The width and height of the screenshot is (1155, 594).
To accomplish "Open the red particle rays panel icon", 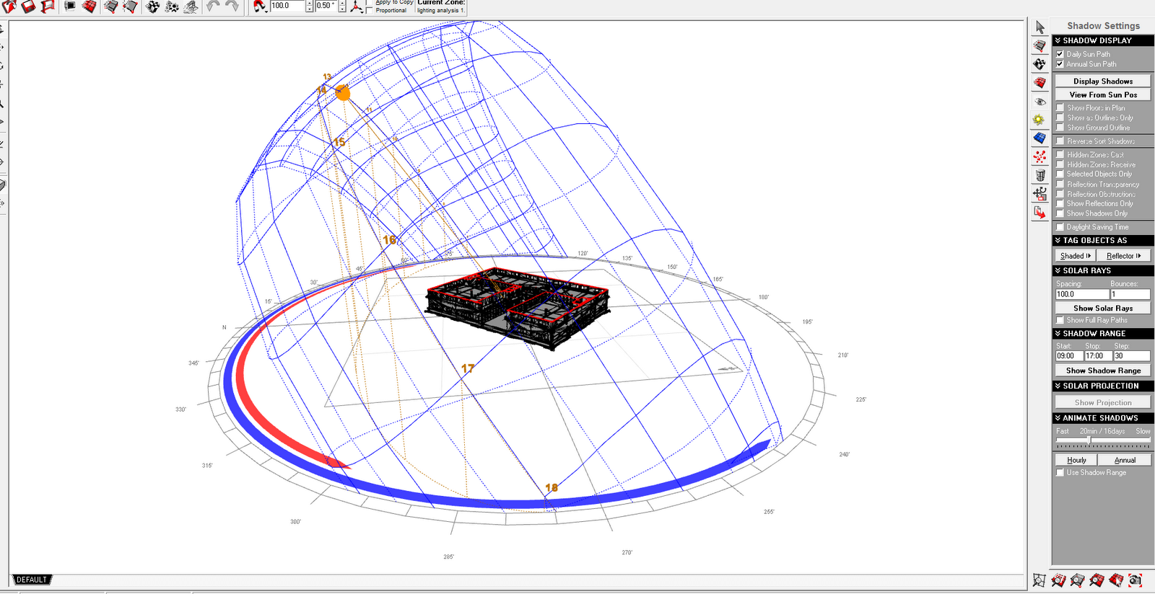I will (x=1039, y=156).
